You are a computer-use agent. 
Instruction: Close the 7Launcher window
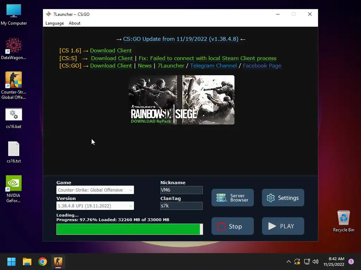pos(310,14)
